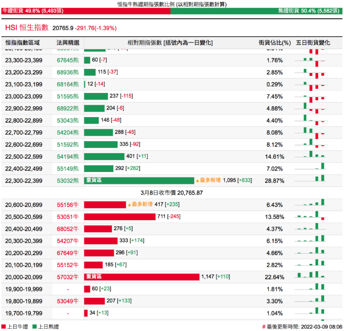Click the 13.58% share value
The width and height of the screenshot is (344, 331).
click(274, 217)
